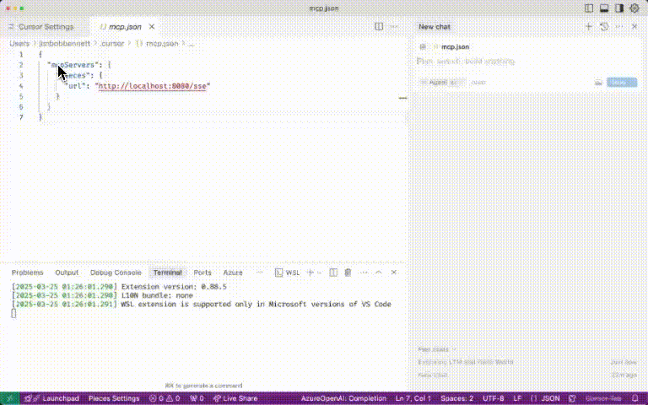Click the WSL terminal profile label
The height and width of the screenshot is (405, 648).
tap(288, 273)
